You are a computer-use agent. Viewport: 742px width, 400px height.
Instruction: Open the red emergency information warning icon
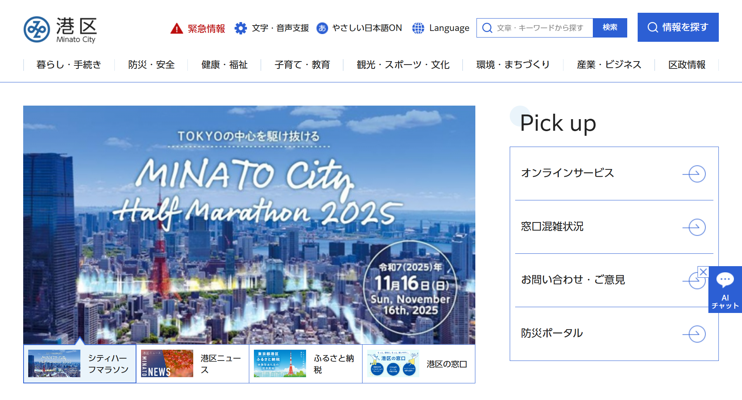[177, 28]
